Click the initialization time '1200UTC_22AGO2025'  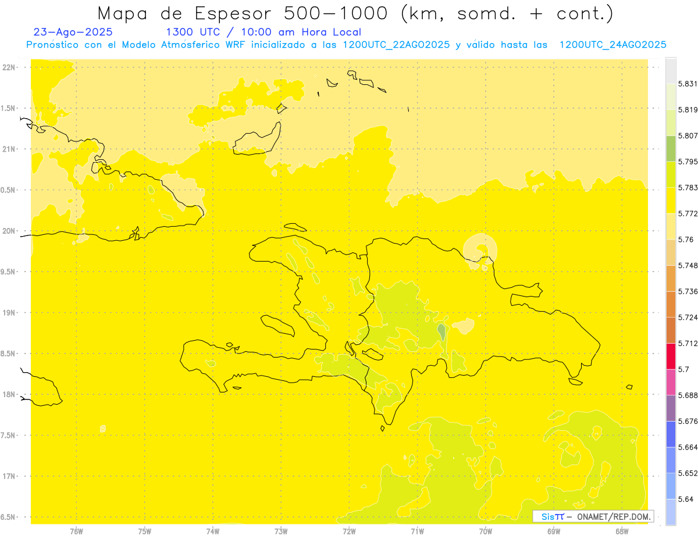[x=396, y=45]
